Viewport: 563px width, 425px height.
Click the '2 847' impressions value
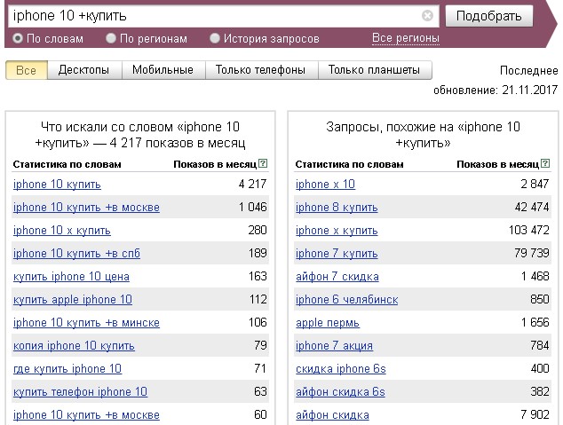[535, 184]
